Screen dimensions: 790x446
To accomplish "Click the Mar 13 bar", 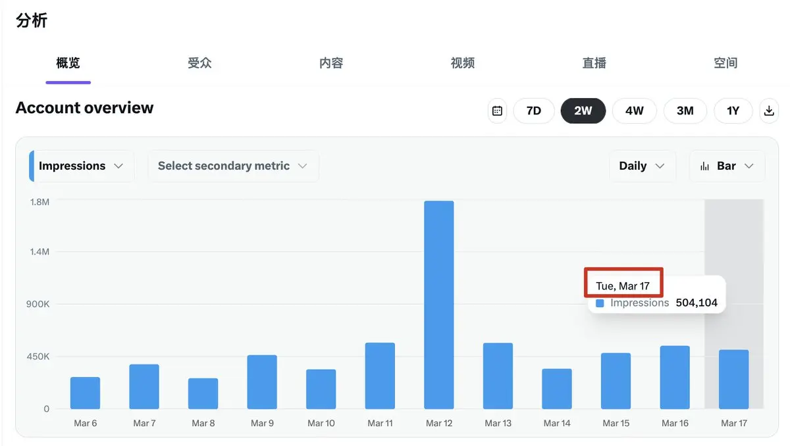I will point(498,376).
